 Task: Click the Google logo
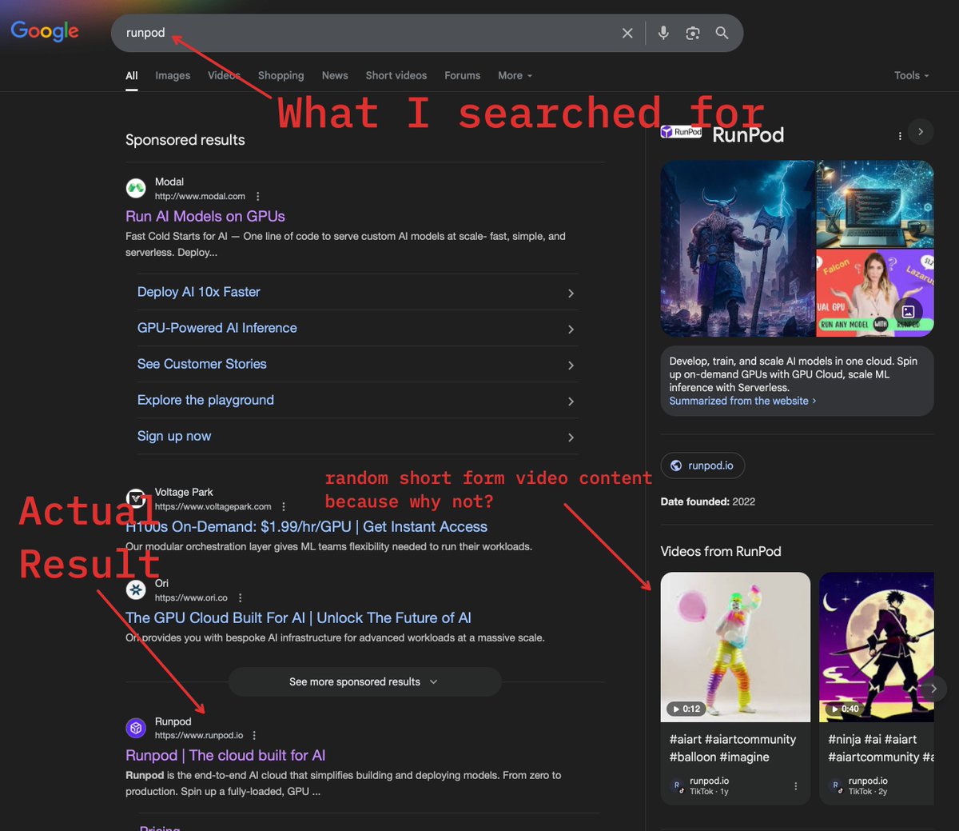[x=45, y=31]
